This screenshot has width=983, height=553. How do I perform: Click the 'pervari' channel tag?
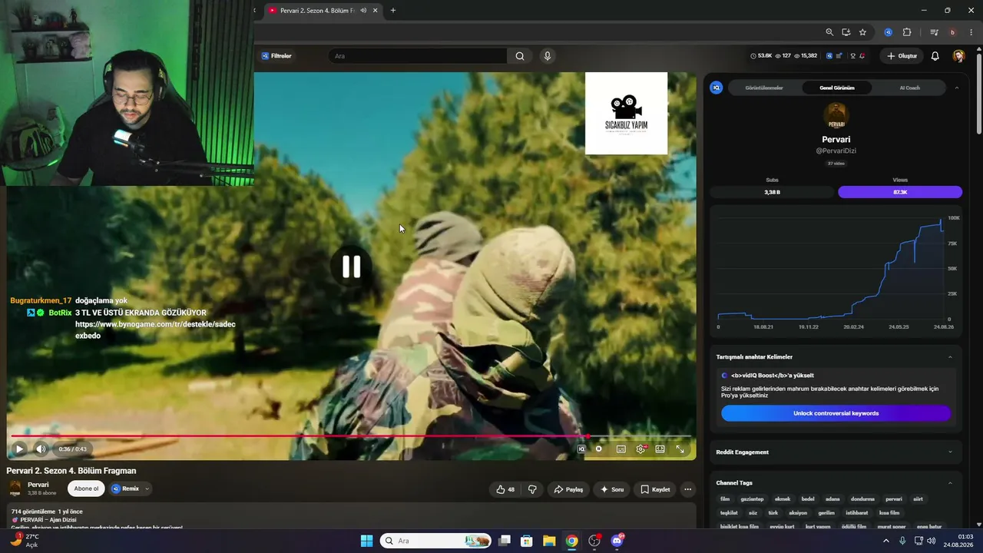click(894, 499)
